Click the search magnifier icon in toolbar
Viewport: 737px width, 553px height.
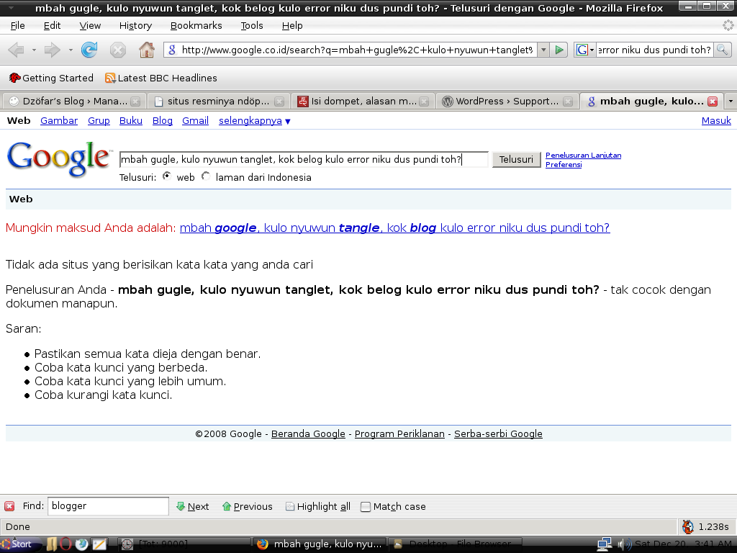pos(723,50)
